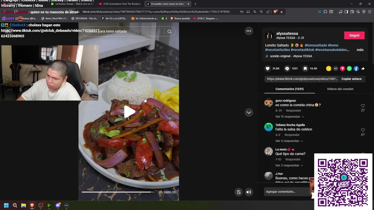This screenshot has height=210, width=374.
Task: Click the translate page icon in address bar
Action: (x=254, y=12)
